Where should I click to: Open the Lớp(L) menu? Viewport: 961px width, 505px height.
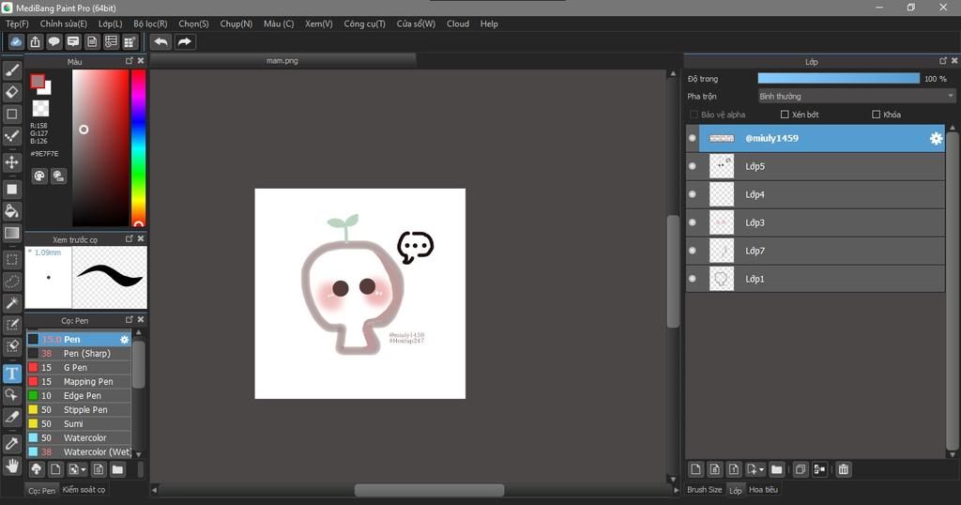click(111, 23)
